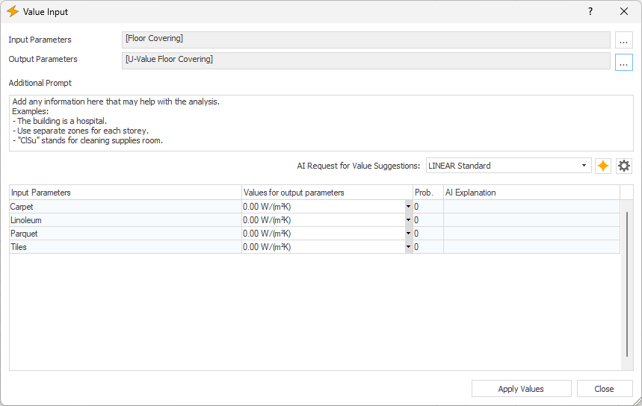Click the lightning bolt app icon
The height and width of the screenshot is (406, 642).
pyautogui.click(x=13, y=11)
